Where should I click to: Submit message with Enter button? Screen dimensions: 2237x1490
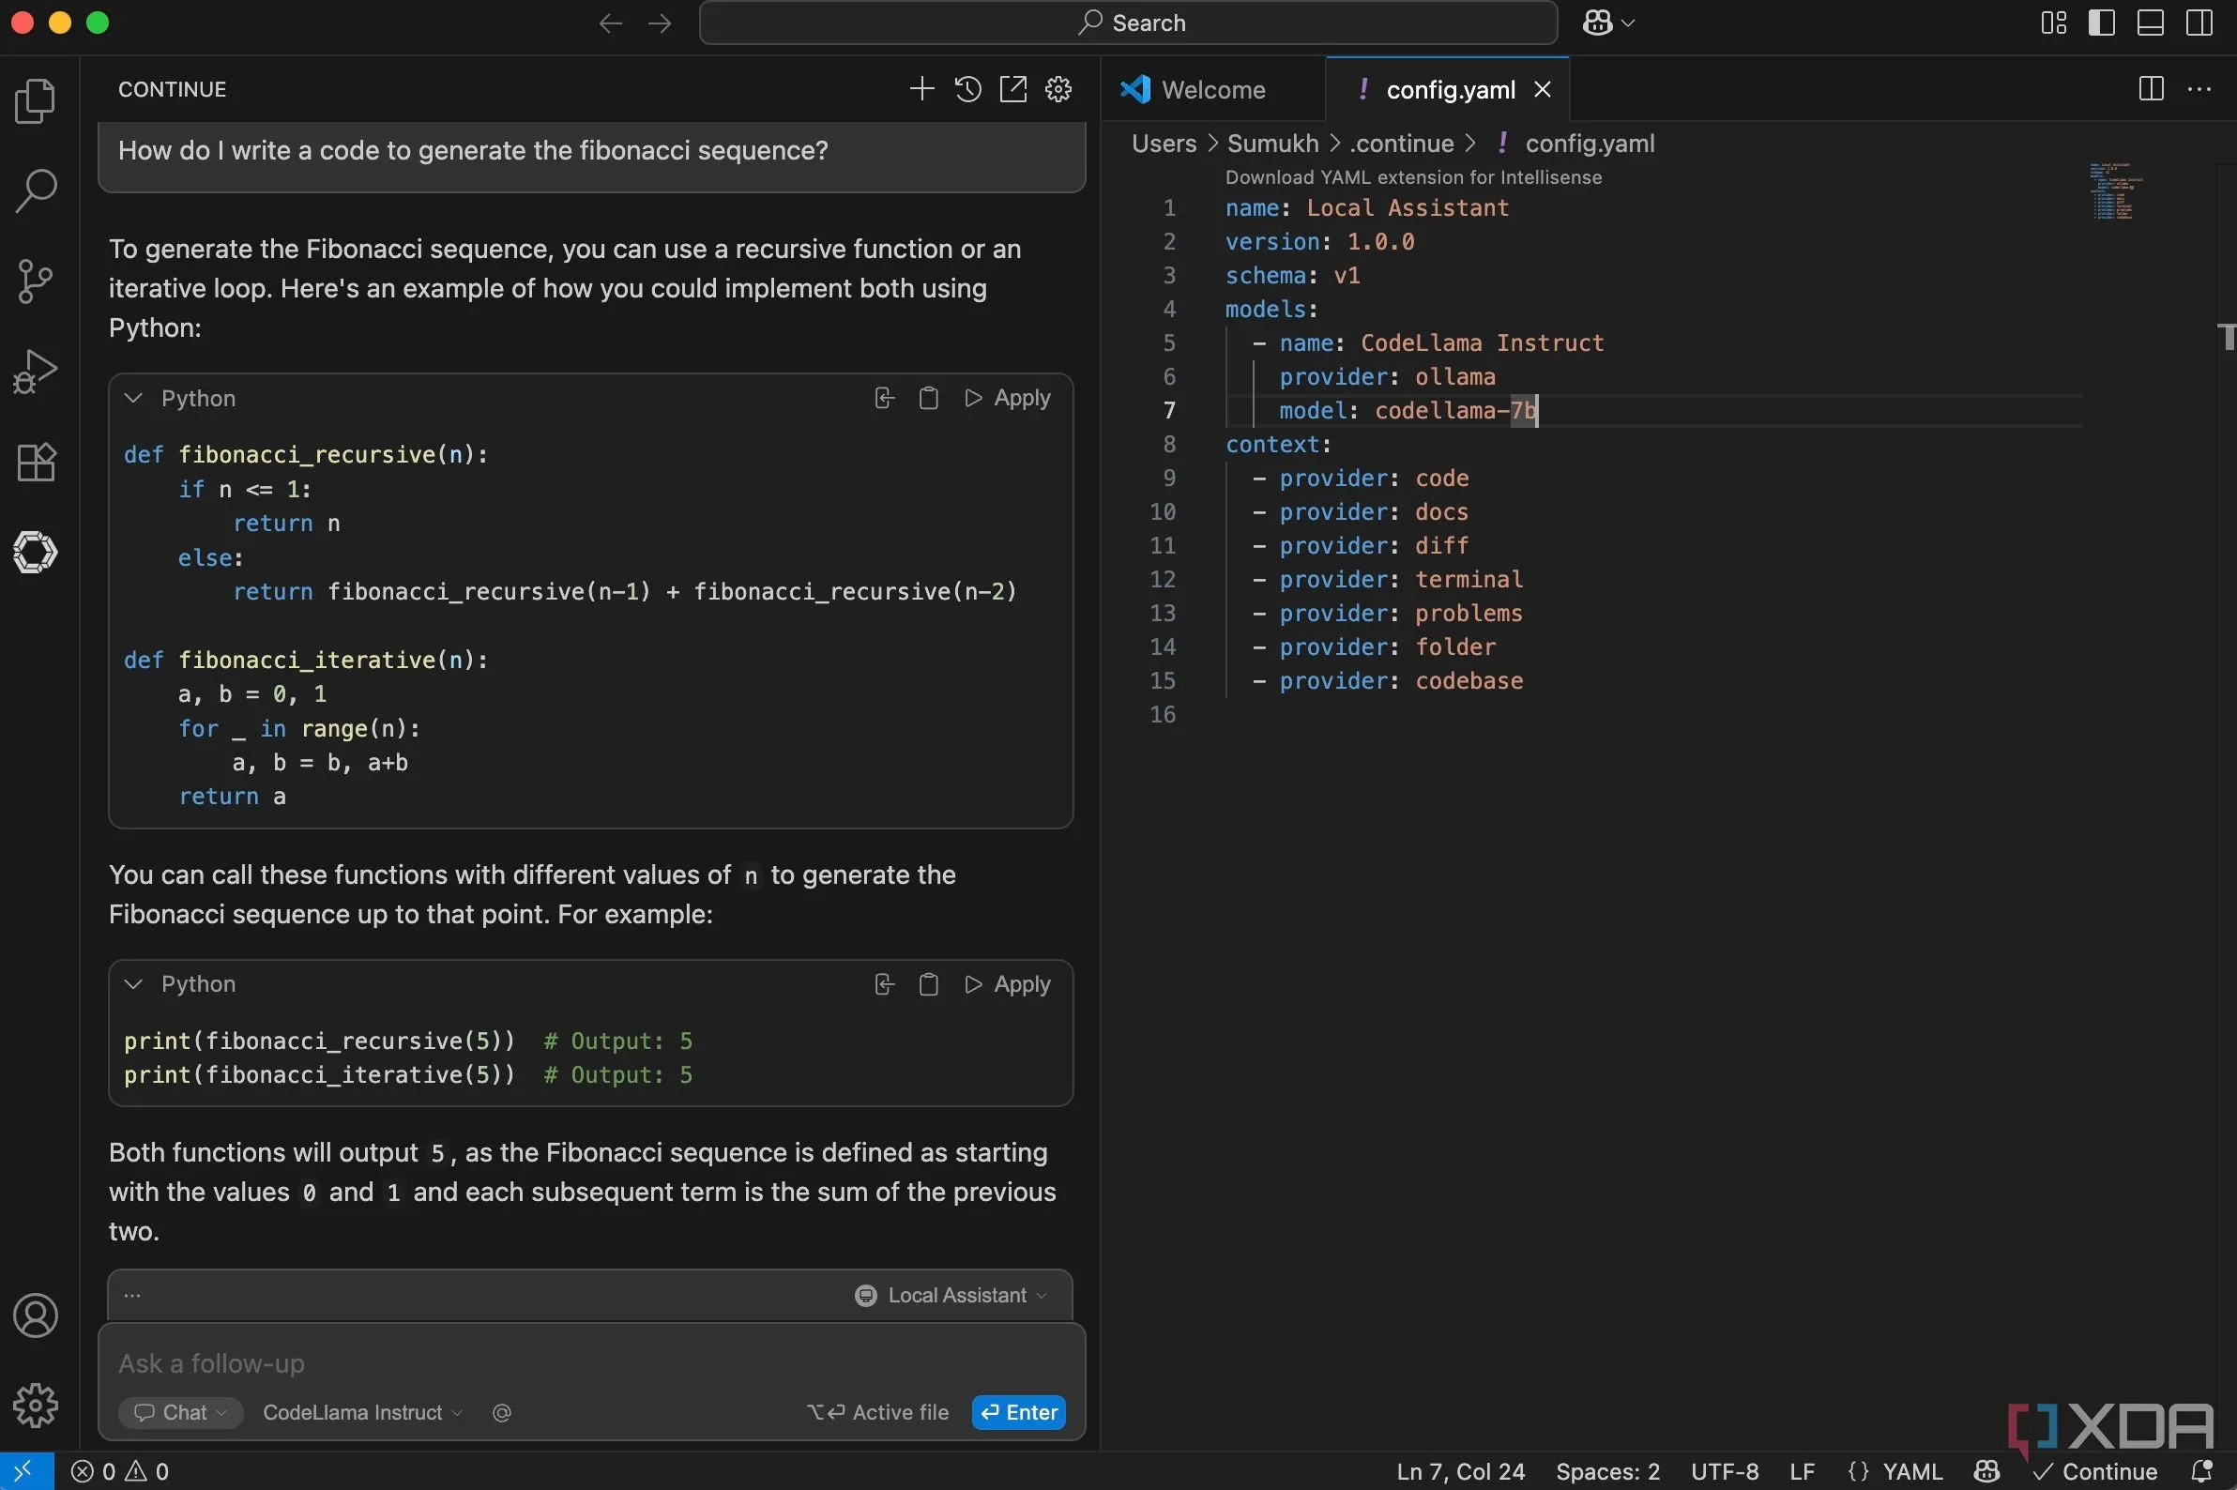click(1019, 1413)
